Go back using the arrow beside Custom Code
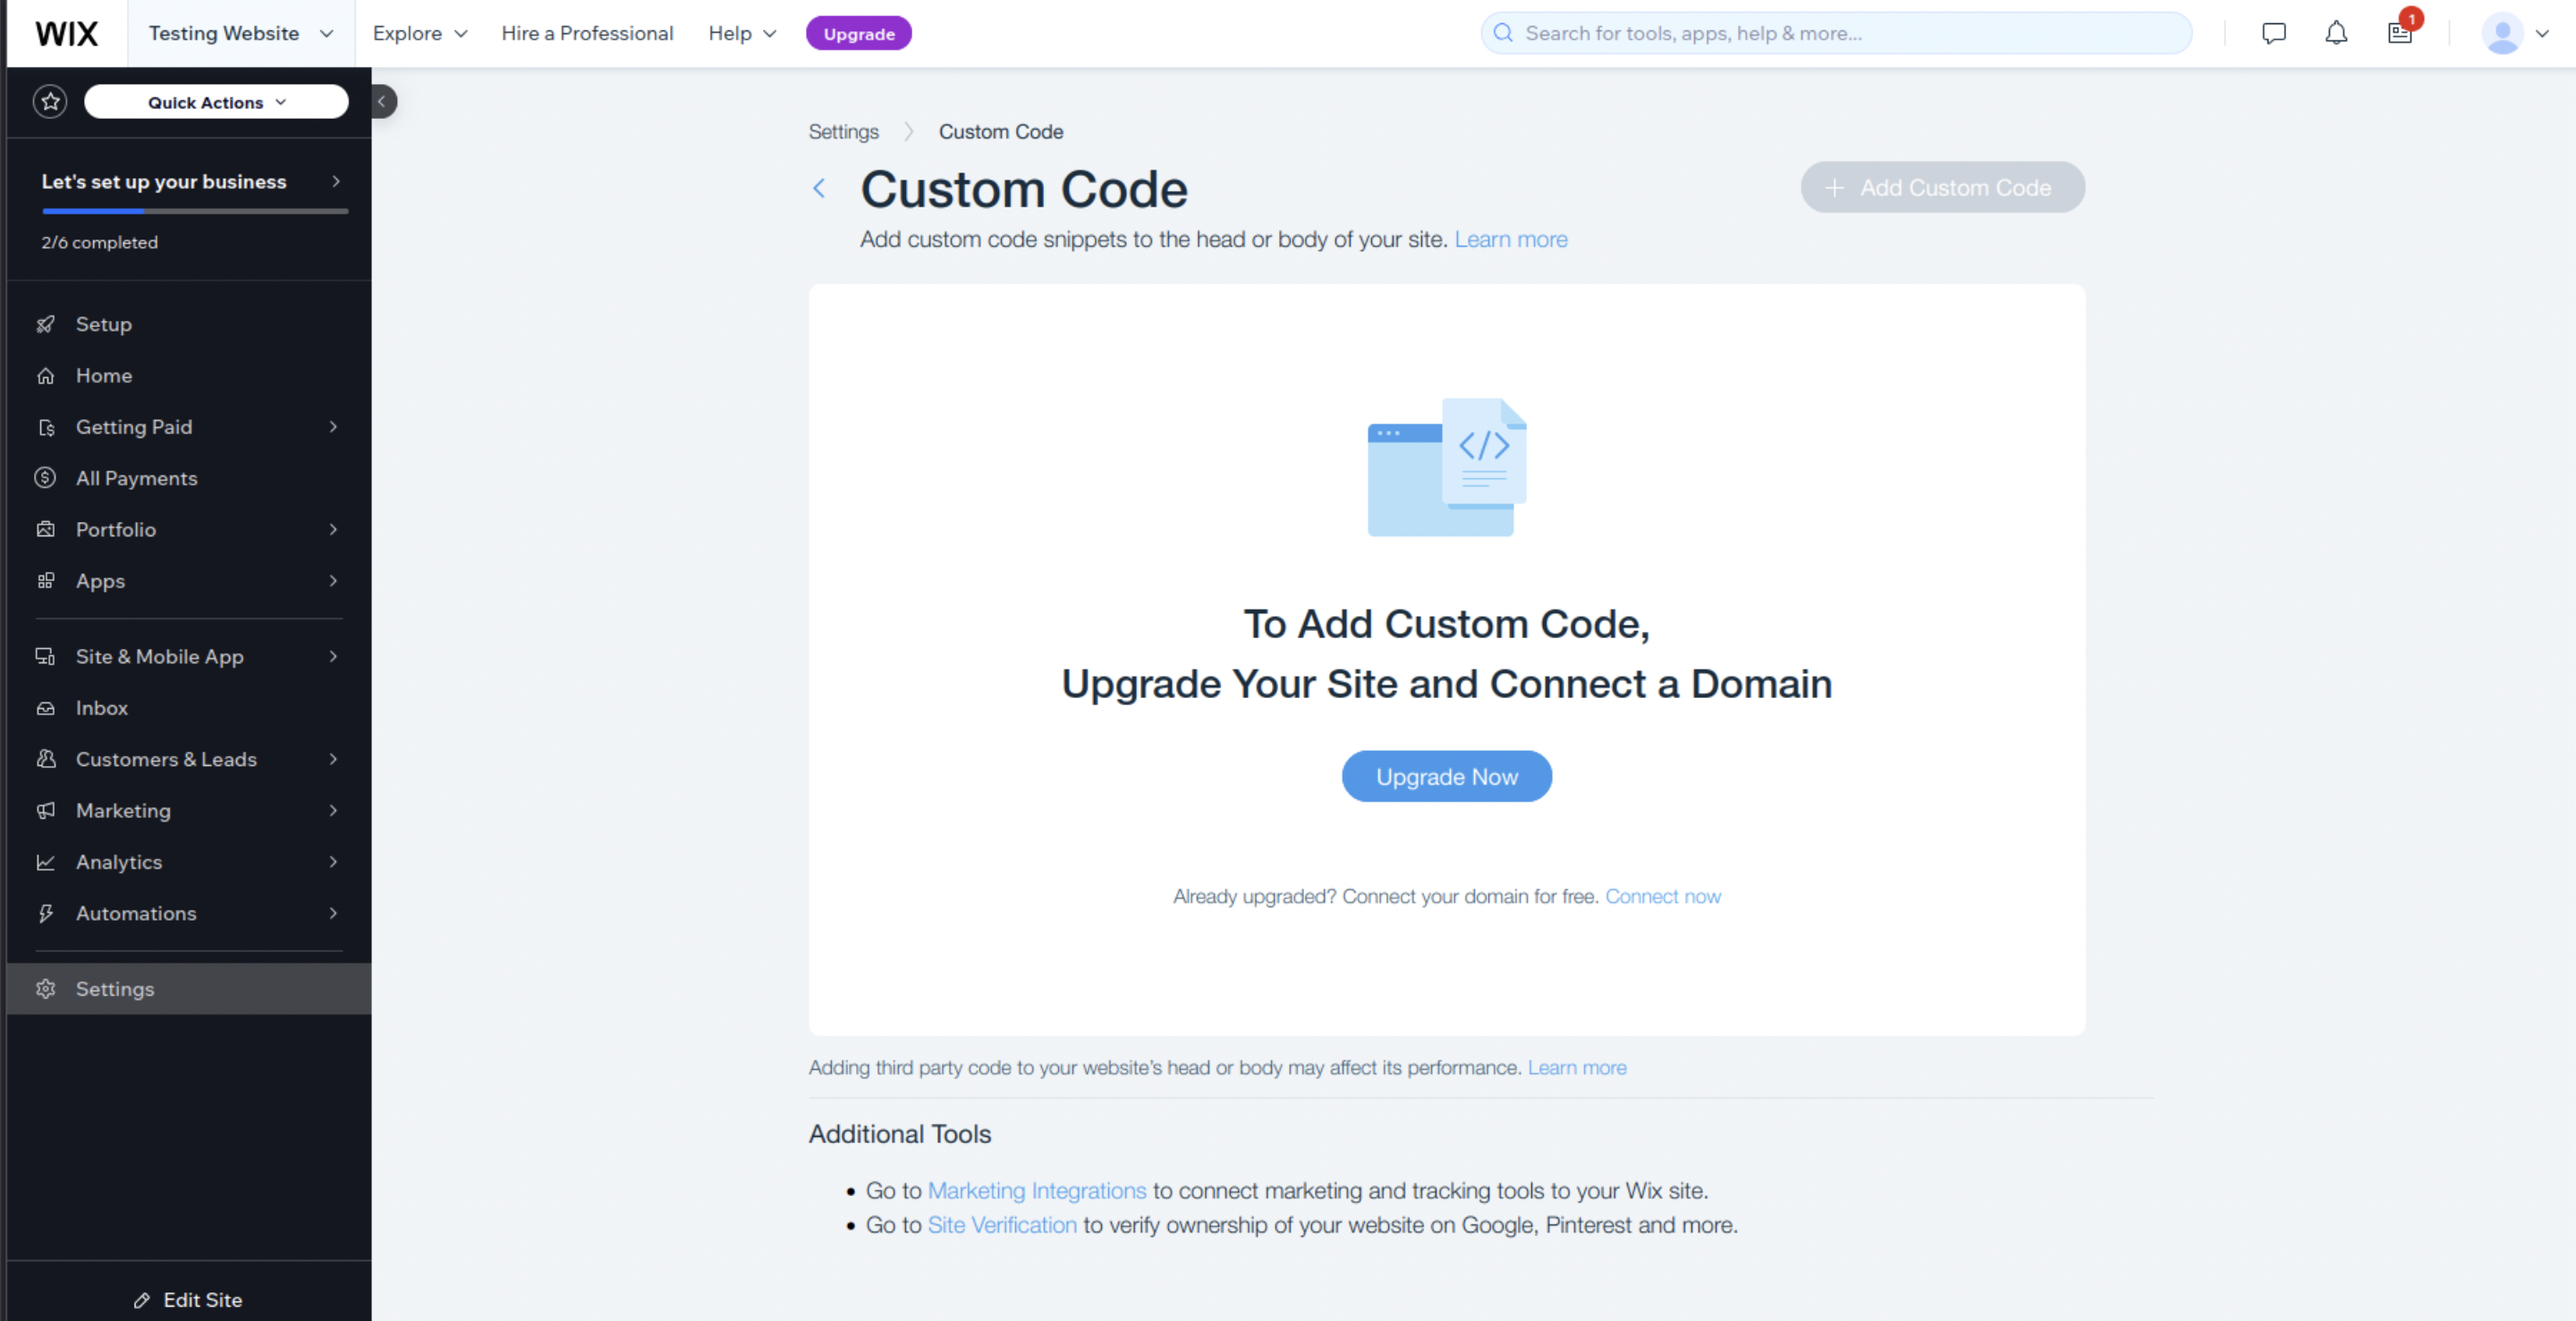This screenshot has height=1321, width=2576. pos(819,188)
